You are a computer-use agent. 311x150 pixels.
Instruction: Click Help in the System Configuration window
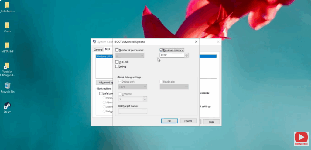coord(211,122)
